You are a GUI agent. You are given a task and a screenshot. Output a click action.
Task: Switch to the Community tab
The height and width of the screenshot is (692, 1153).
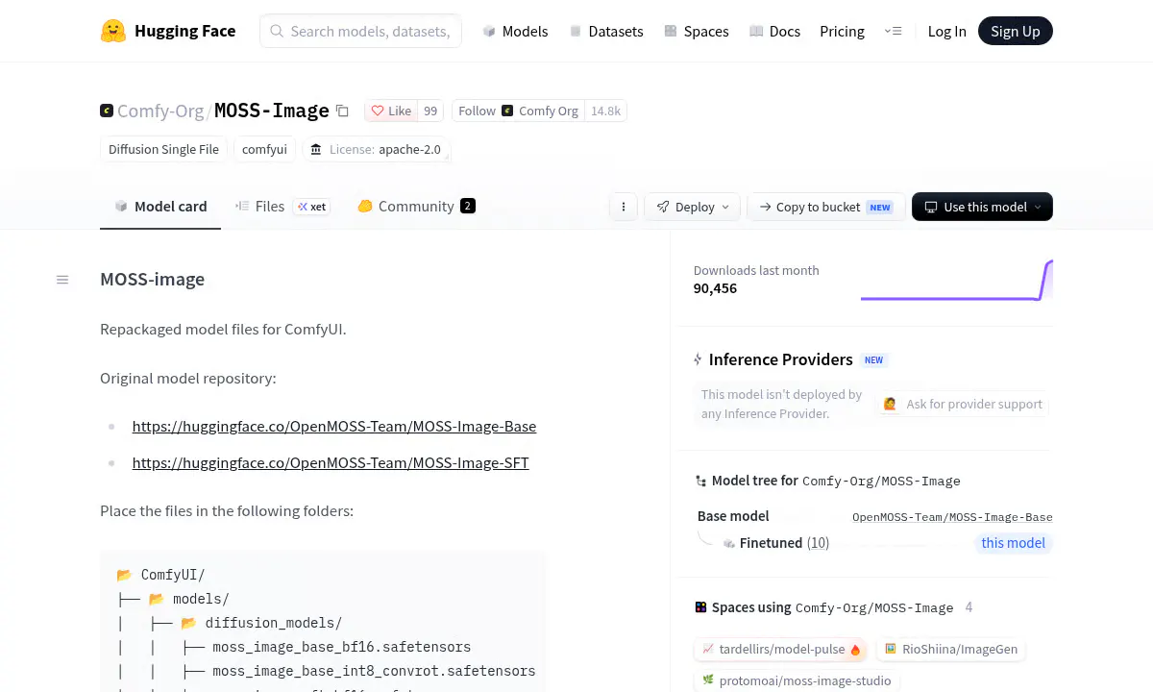pos(416,207)
